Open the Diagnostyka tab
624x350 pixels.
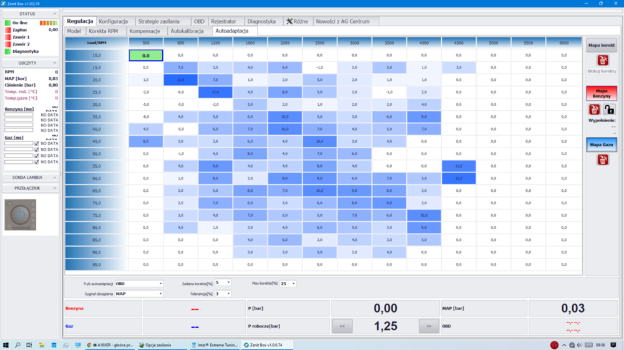tap(261, 21)
